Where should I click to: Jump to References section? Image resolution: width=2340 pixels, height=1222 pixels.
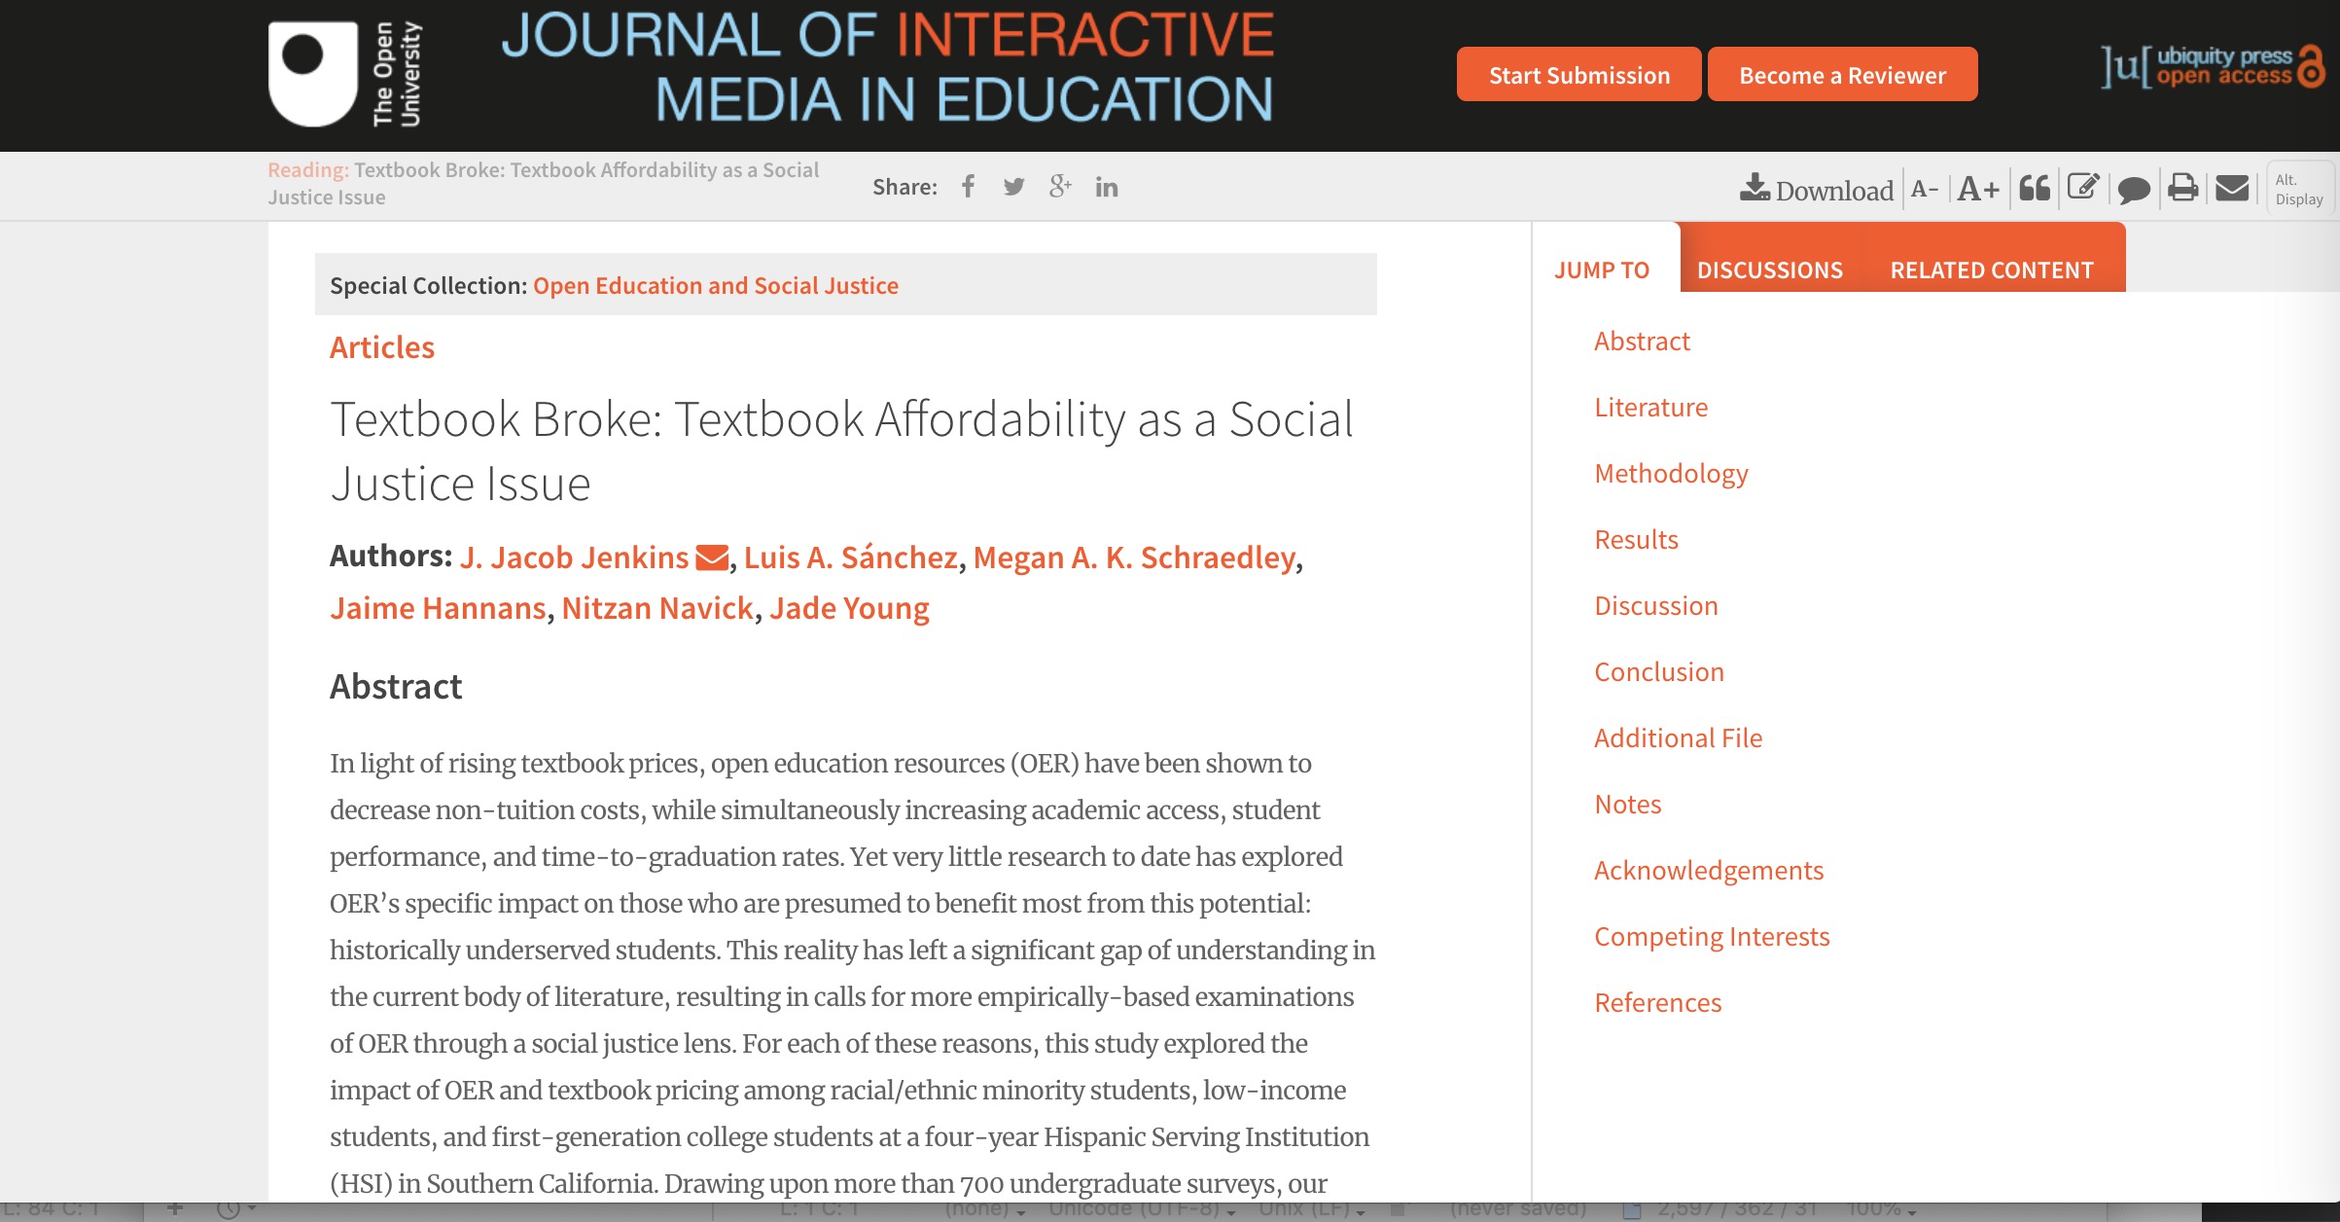[x=1657, y=1003]
